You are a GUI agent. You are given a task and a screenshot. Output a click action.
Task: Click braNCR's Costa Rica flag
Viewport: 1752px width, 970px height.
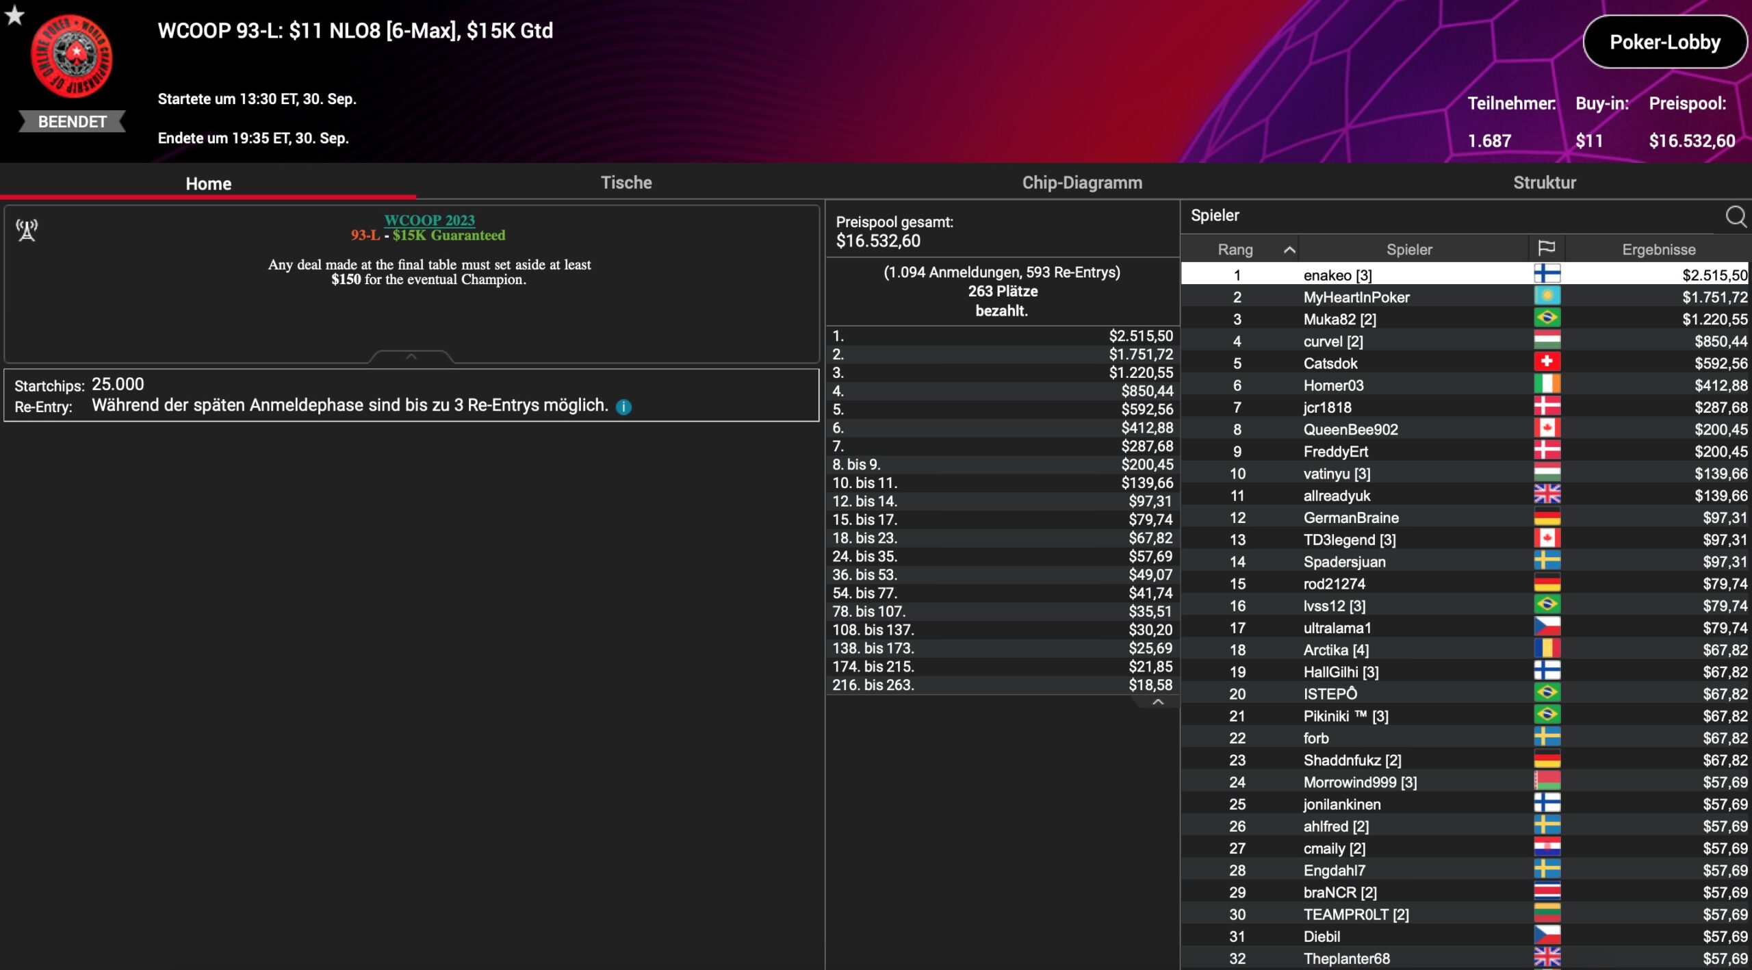pos(1547,891)
